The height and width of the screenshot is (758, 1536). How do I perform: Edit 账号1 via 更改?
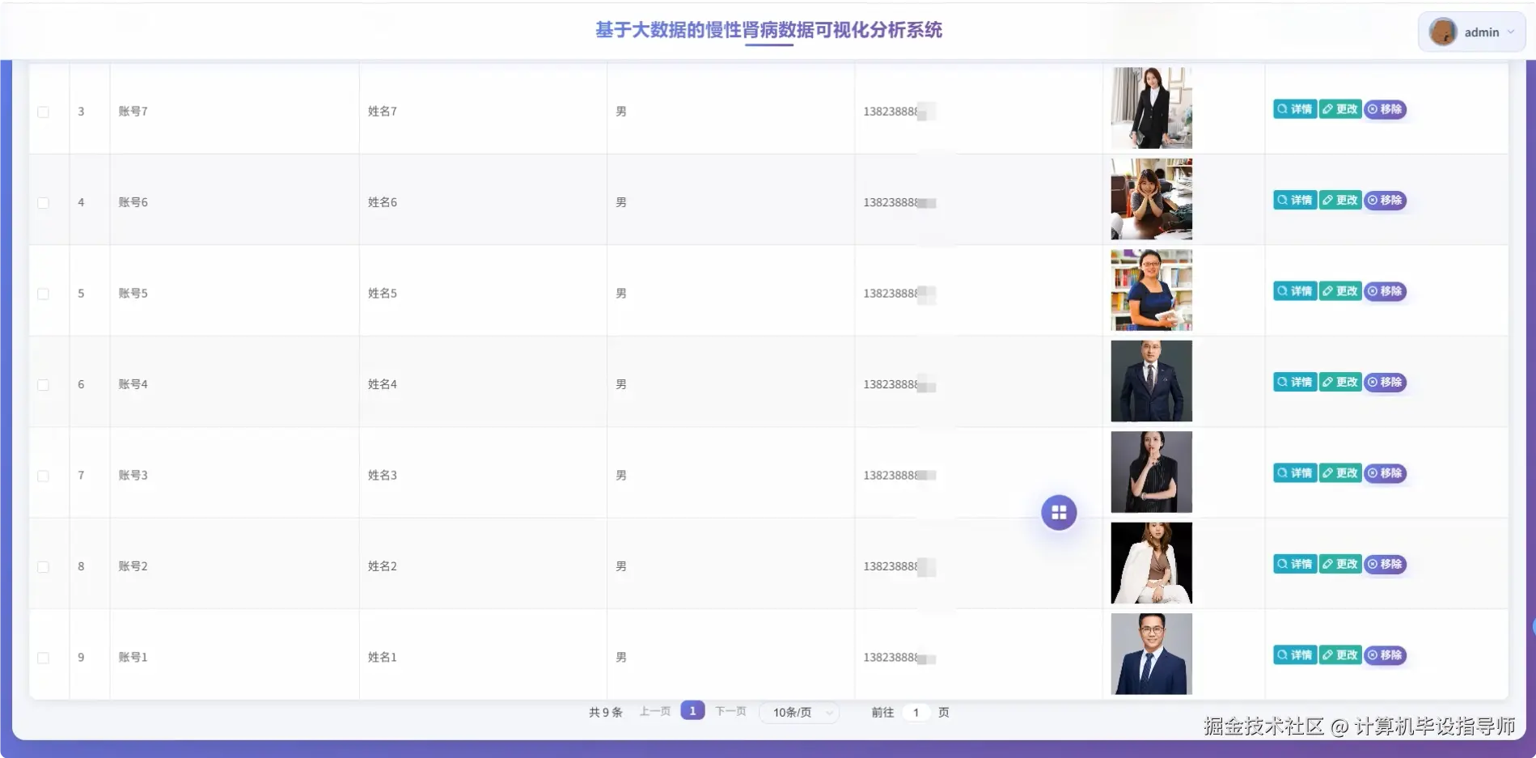coord(1340,655)
